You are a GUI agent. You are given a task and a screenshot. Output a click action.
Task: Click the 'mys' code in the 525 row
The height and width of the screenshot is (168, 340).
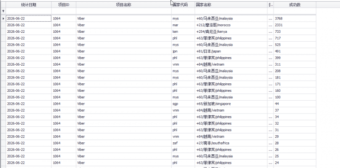[x=183, y=45]
